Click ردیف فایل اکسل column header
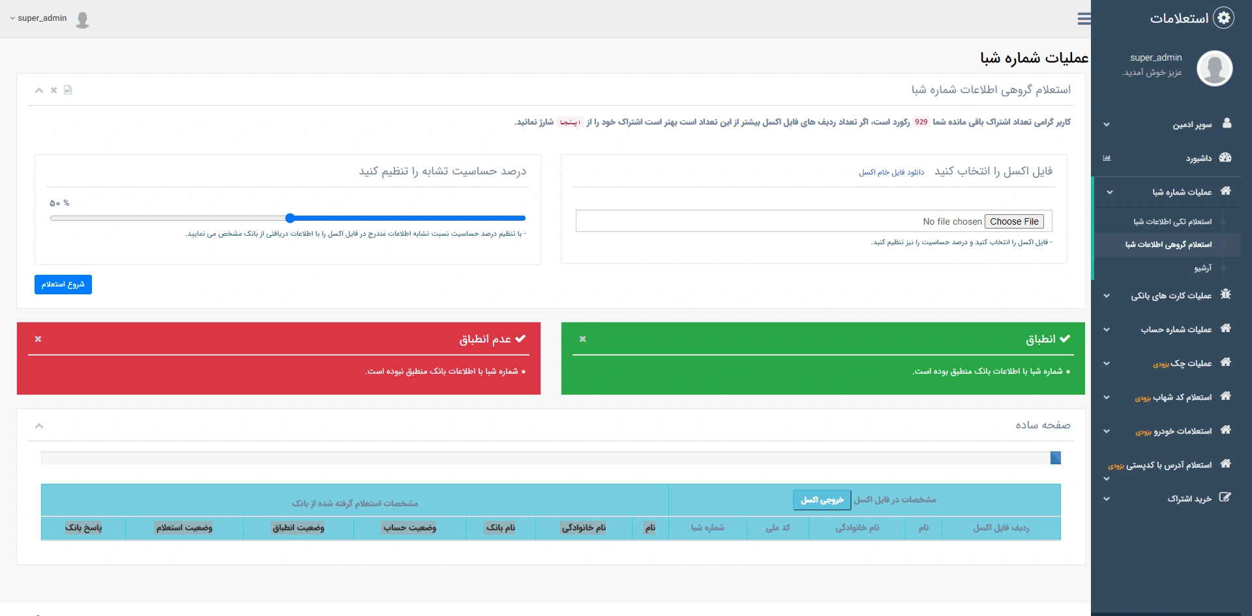Viewport: 1252px width, 616px height. [x=1001, y=528]
